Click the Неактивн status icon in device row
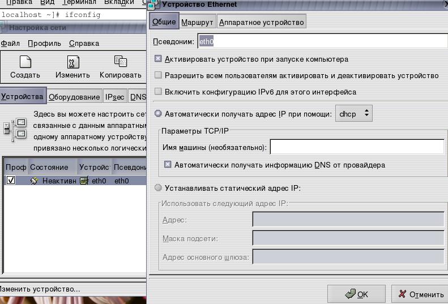Screen dimensions: 448x304 (35, 181)
